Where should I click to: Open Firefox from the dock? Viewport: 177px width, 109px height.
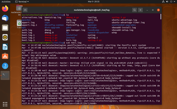coord(5,8)
